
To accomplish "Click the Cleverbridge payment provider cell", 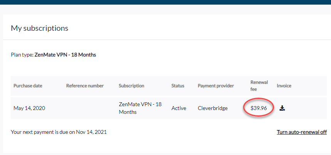I will click(213, 108).
